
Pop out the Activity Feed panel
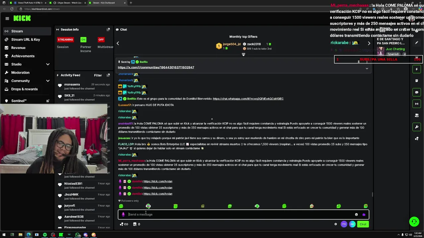(108, 75)
